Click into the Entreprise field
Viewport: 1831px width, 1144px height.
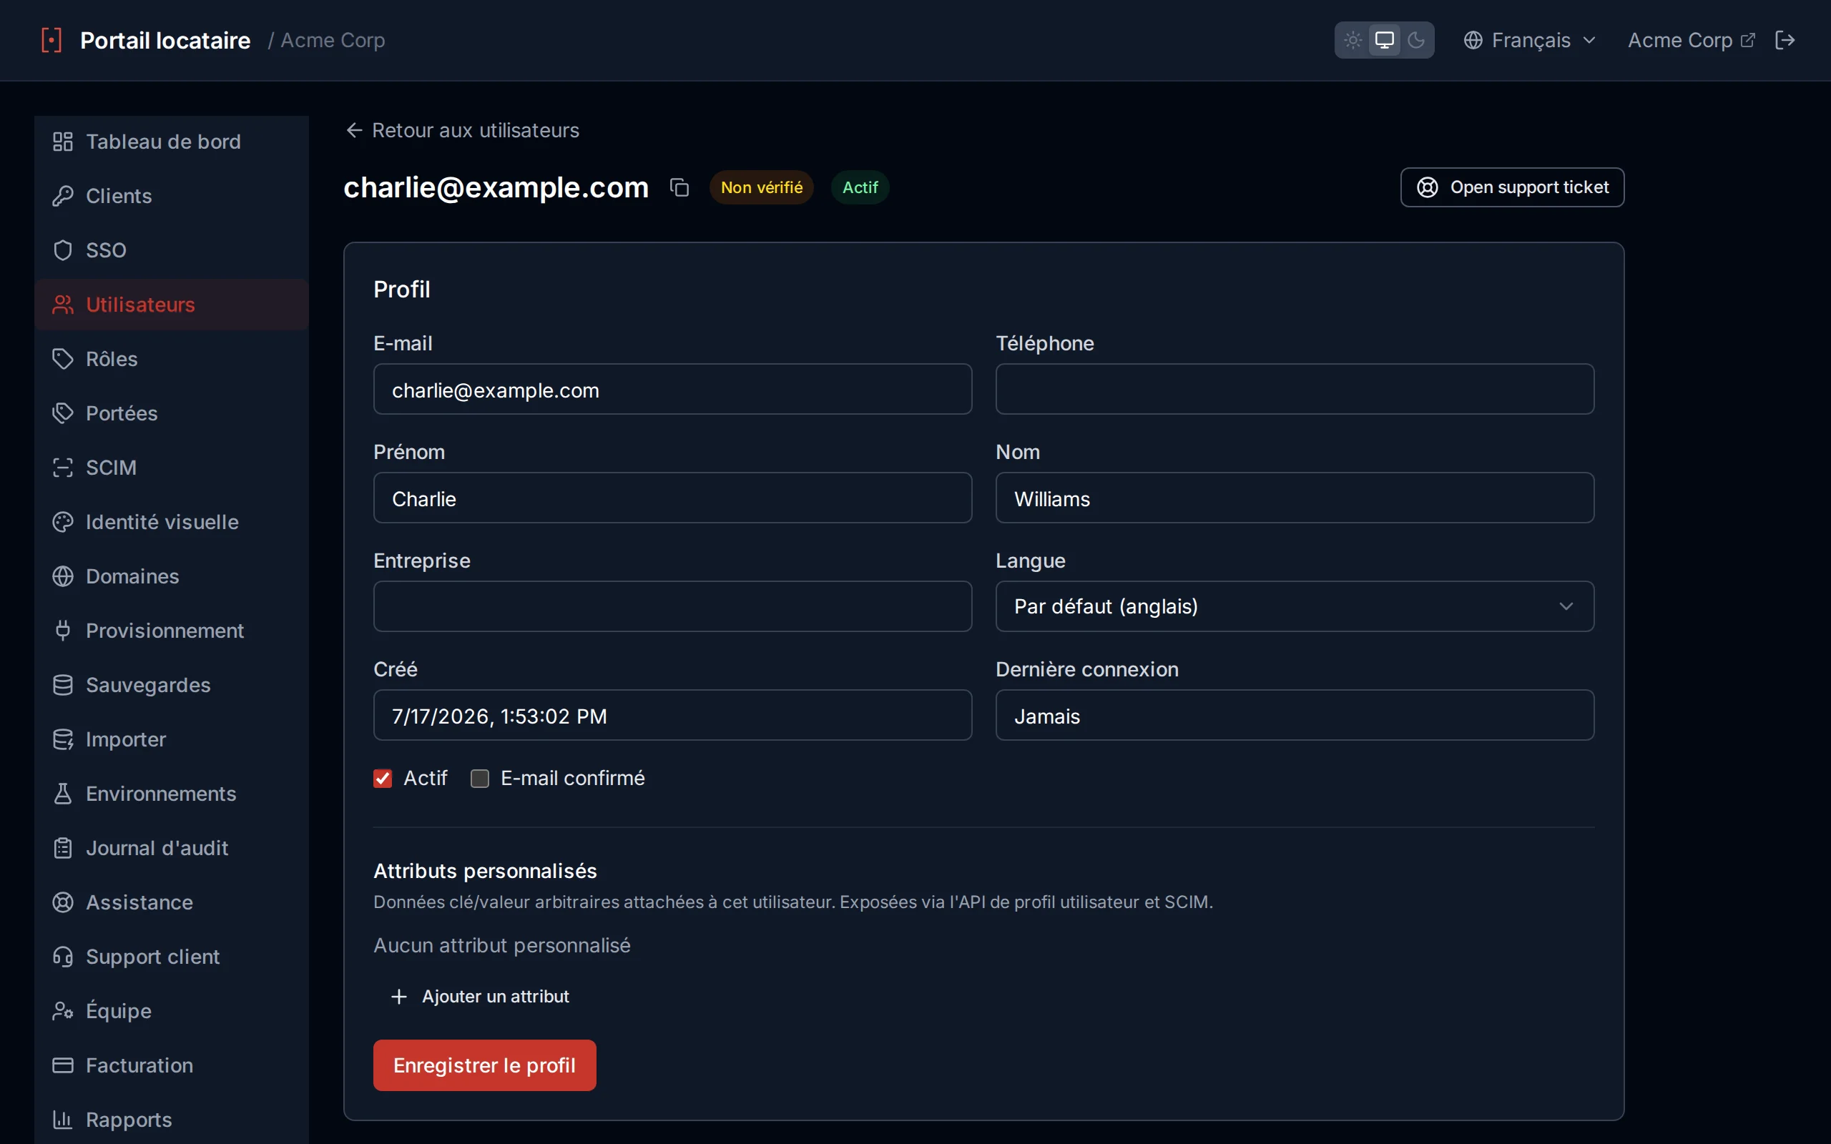(672, 606)
